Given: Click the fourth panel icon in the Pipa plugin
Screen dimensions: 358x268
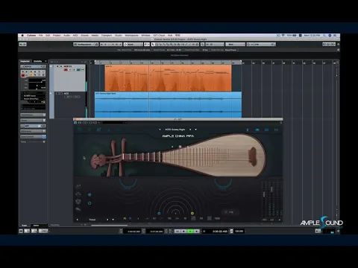Looking at the screenshot, I should (109, 130).
